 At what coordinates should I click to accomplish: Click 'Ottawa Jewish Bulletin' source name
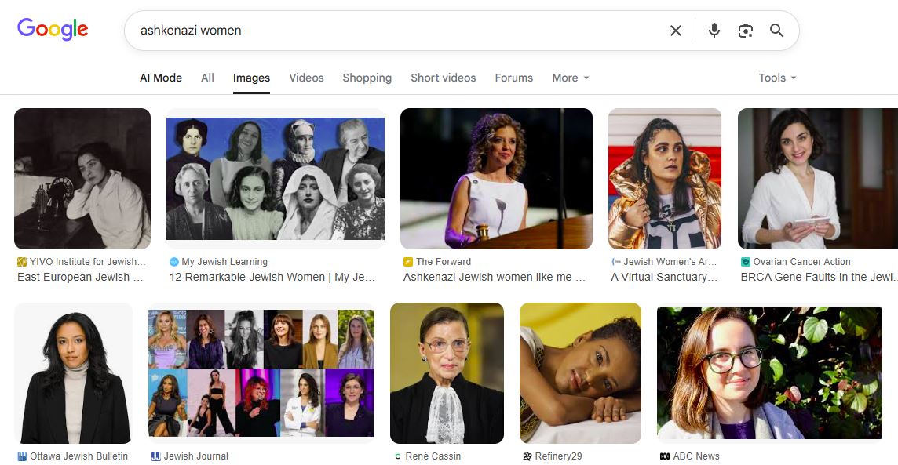coord(79,456)
